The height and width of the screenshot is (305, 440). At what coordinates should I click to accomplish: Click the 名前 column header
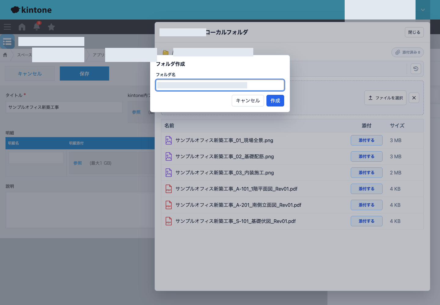coord(169,126)
